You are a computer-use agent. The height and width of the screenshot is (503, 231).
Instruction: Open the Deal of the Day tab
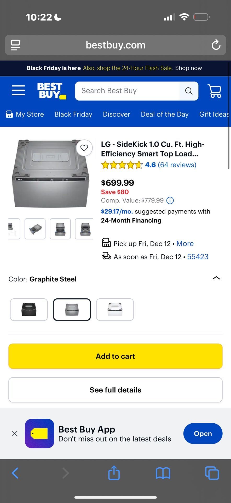[165, 114]
